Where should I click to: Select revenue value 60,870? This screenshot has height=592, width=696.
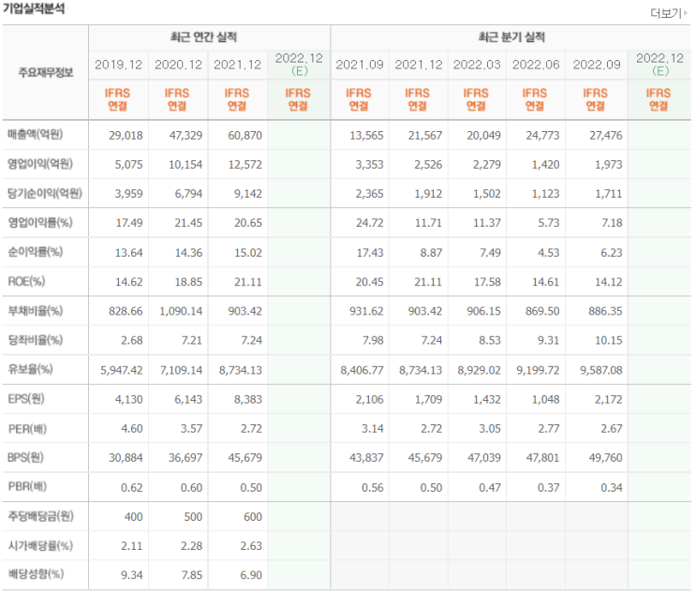tap(245, 135)
